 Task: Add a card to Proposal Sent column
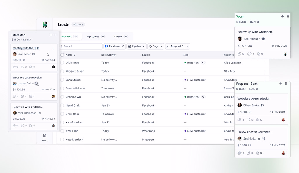[281, 84]
